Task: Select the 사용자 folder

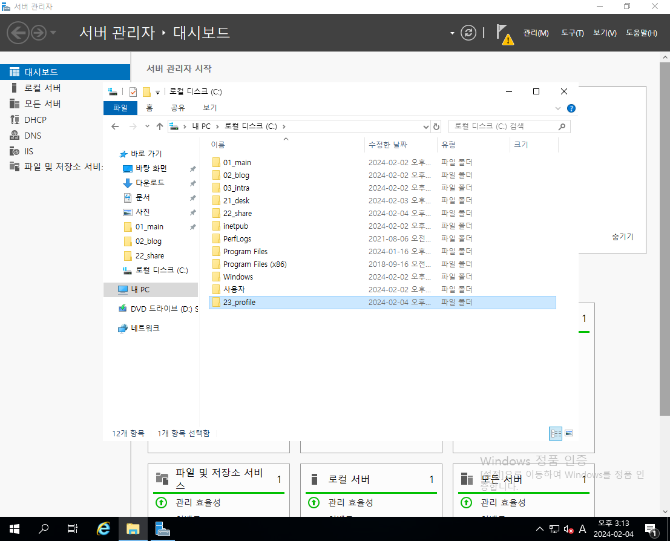Action: click(x=383, y=290)
